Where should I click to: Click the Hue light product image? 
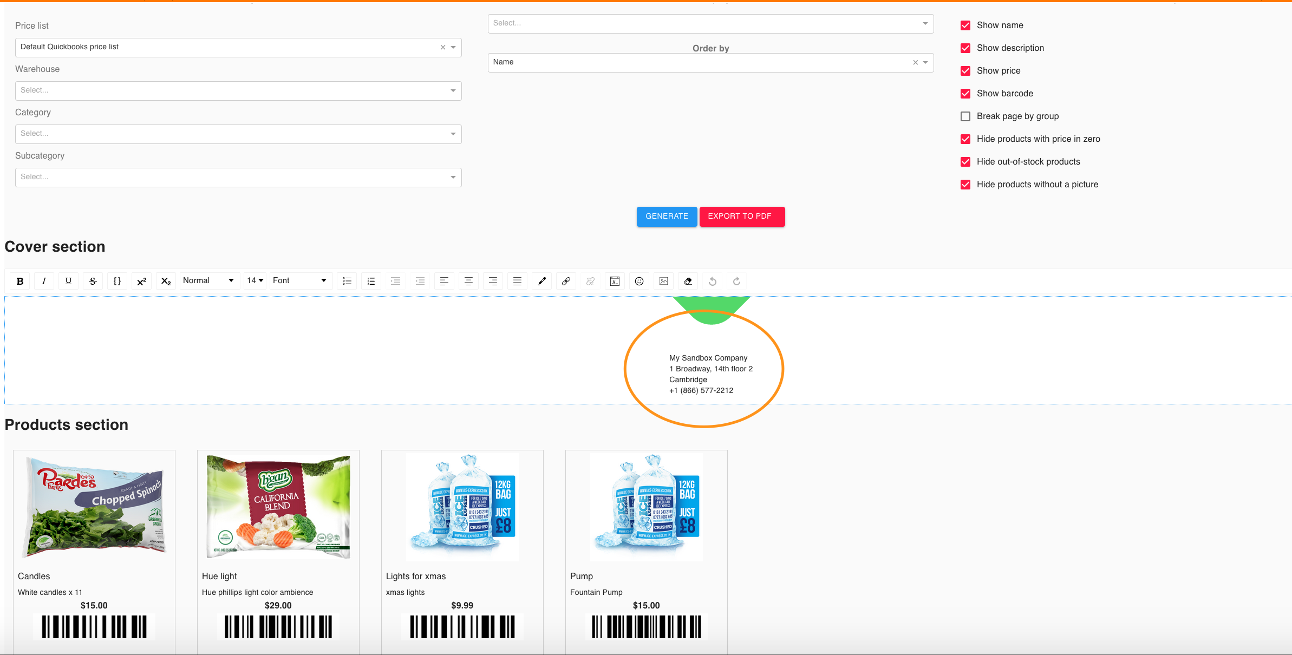click(278, 507)
